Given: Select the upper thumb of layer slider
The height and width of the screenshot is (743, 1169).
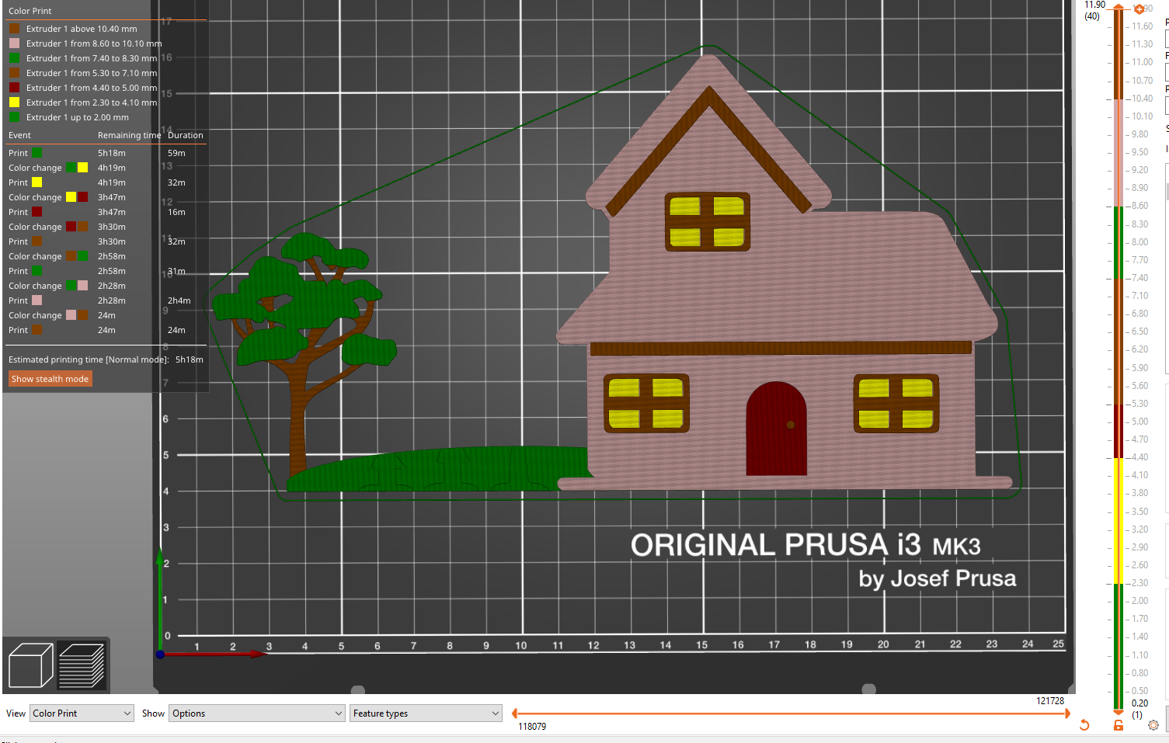Looking at the screenshot, I should coord(1119,8).
